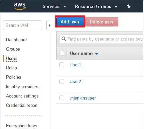Open Credential report in the sidebar
This screenshot has height=129, width=144.
click(x=22, y=106)
